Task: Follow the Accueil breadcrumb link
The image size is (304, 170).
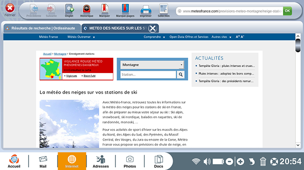Action: coord(47,54)
